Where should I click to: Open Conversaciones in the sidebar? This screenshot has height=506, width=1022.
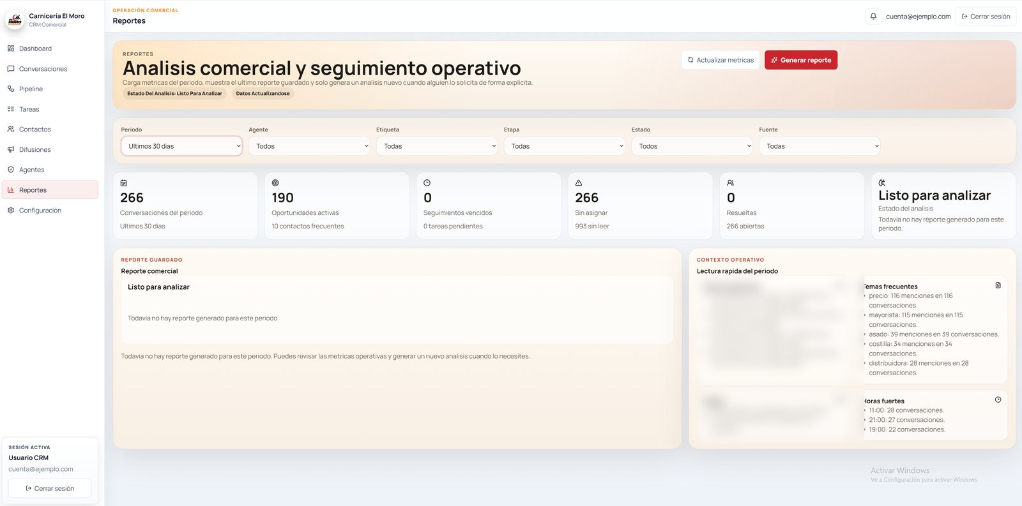[x=50, y=69]
